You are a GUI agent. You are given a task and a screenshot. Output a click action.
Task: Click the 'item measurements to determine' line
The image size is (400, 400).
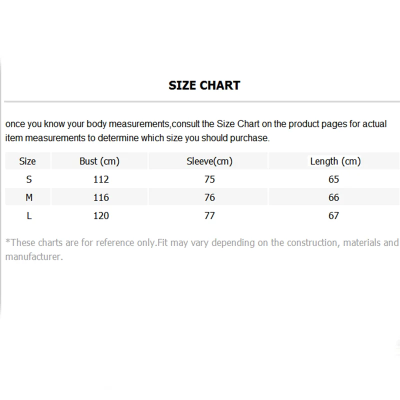[137, 138]
